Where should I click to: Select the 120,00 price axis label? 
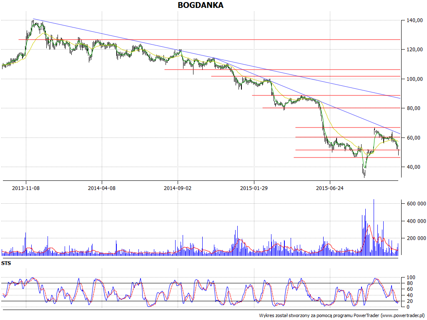click(414, 50)
